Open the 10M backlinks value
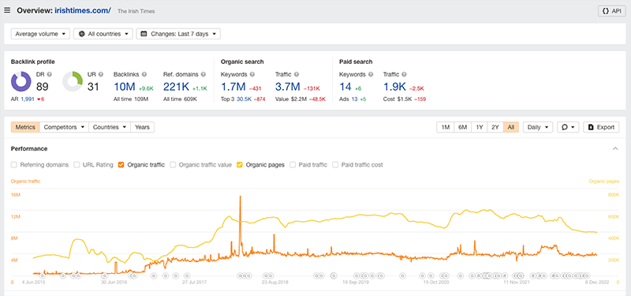 [125, 87]
